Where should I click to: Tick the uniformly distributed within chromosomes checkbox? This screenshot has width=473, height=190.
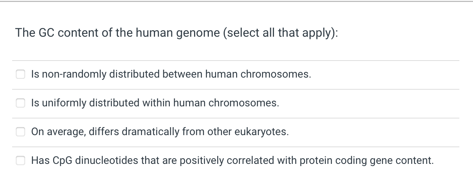pyautogui.click(x=20, y=103)
